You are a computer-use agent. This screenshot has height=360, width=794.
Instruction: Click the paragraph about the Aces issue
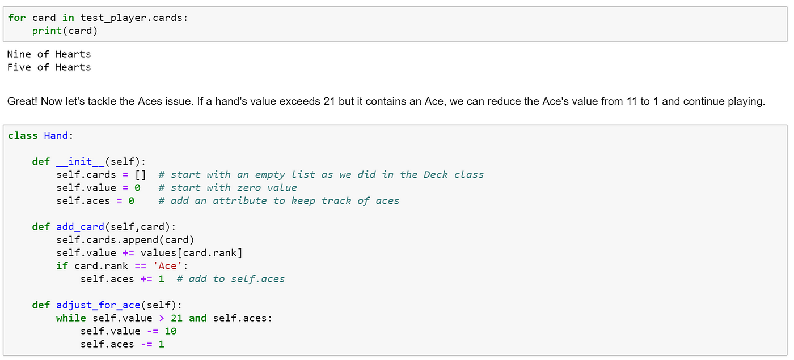pos(386,102)
